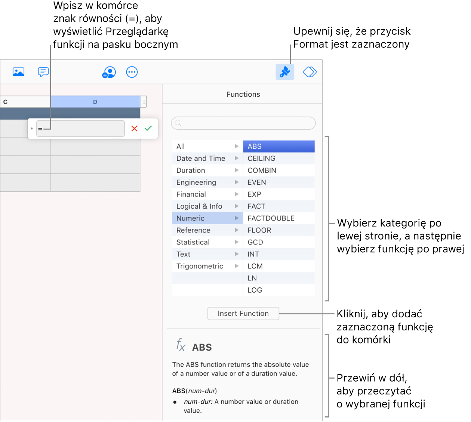Expand arrow next to Engineering
Viewport: 471px width, 422px height.
(x=237, y=182)
